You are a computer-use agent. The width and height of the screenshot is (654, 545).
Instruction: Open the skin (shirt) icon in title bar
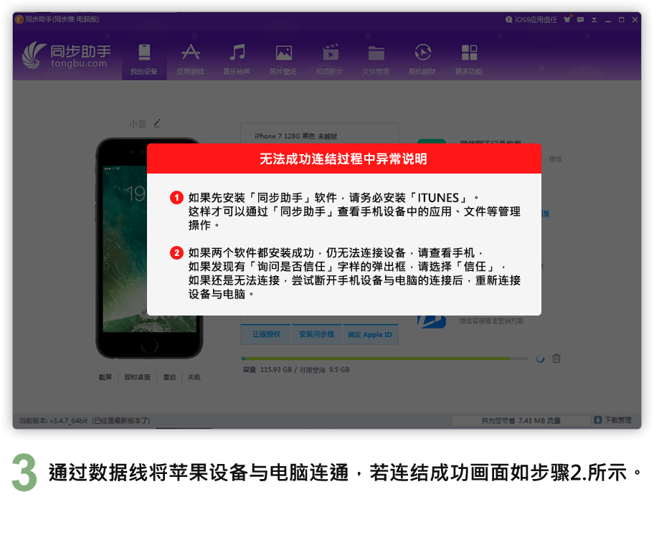568,20
